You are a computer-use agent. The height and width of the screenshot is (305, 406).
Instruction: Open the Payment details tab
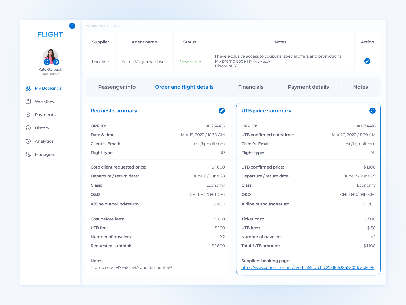click(x=308, y=87)
